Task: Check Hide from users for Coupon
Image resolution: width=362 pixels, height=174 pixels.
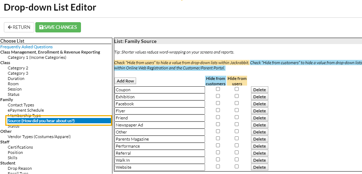Action: 237,89
